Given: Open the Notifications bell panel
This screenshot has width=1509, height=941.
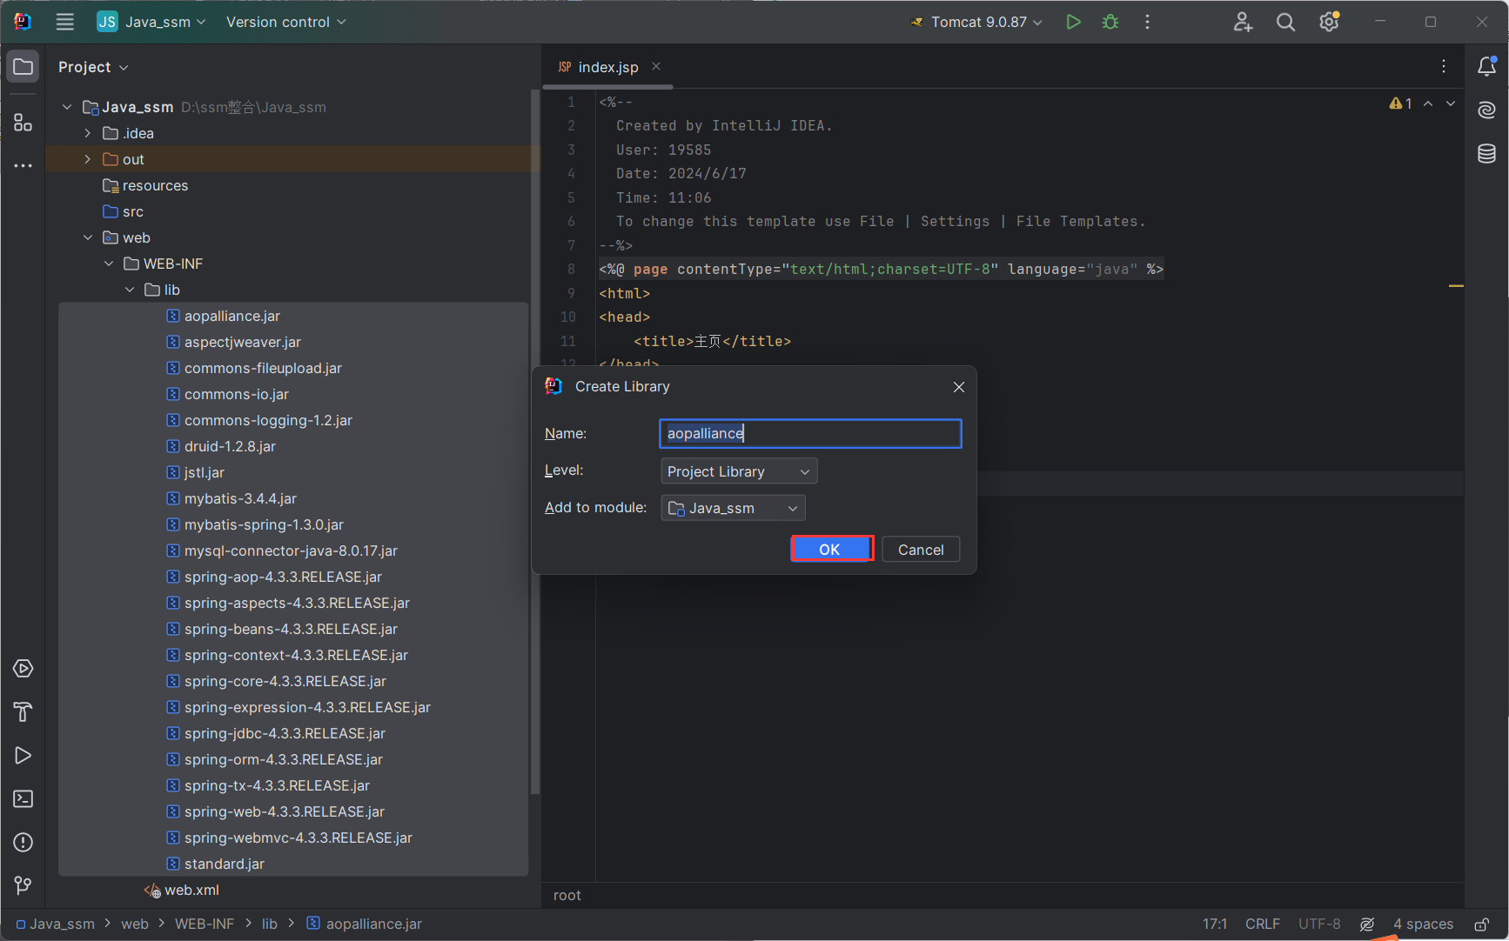Looking at the screenshot, I should [x=1486, y=66].
